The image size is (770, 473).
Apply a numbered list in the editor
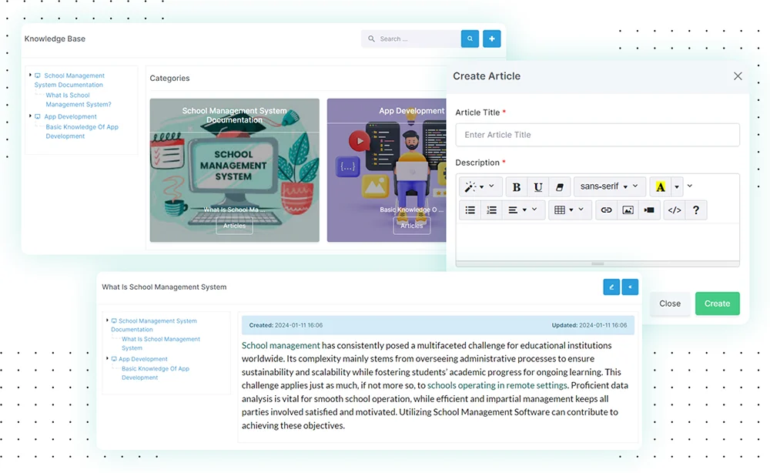pos(491,210)
